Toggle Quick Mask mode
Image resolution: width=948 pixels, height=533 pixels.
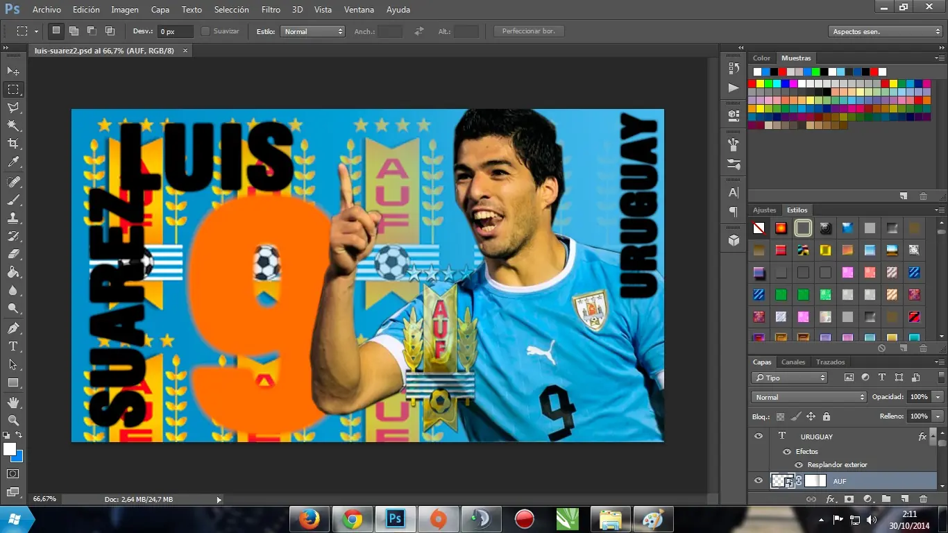pyautogui.click(x=13, y=473)
